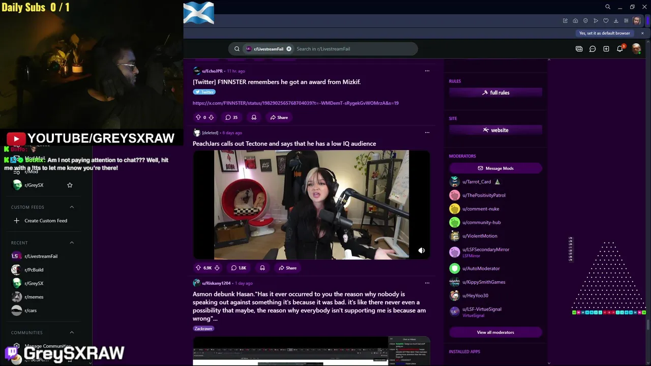The width and height of the screenshot is (651, 366).
Task: Open subreddit full rules
Action: tap(495, 93)
